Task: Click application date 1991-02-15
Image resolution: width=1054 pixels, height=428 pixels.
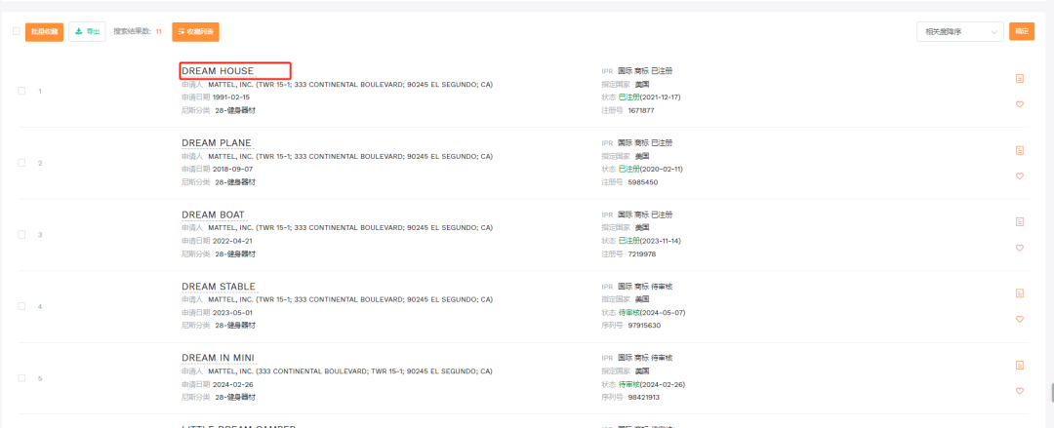Action: tap(231, 97)
